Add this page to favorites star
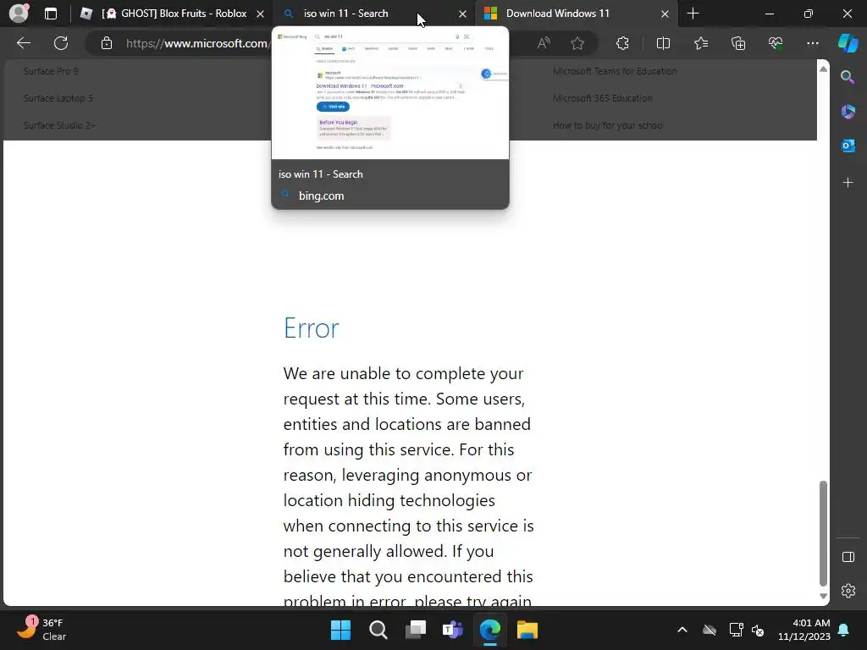867x650 pixels. 577,43
